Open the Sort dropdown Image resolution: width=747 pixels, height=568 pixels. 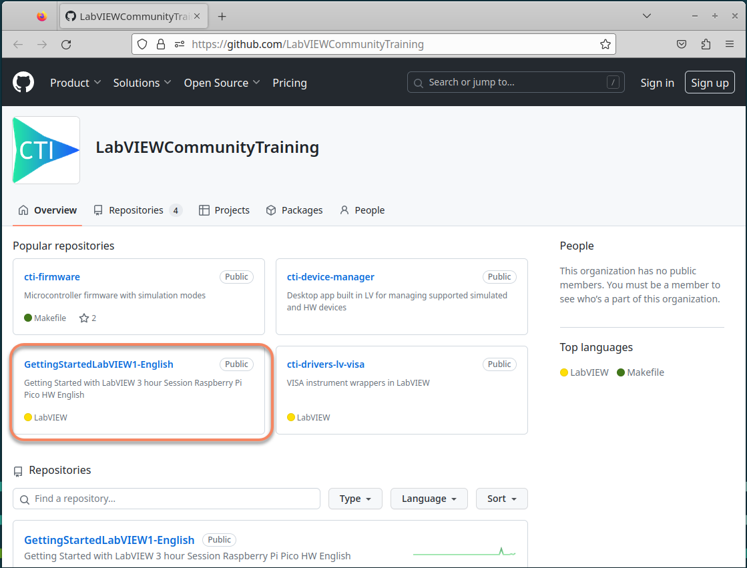[x=501, y=499]
